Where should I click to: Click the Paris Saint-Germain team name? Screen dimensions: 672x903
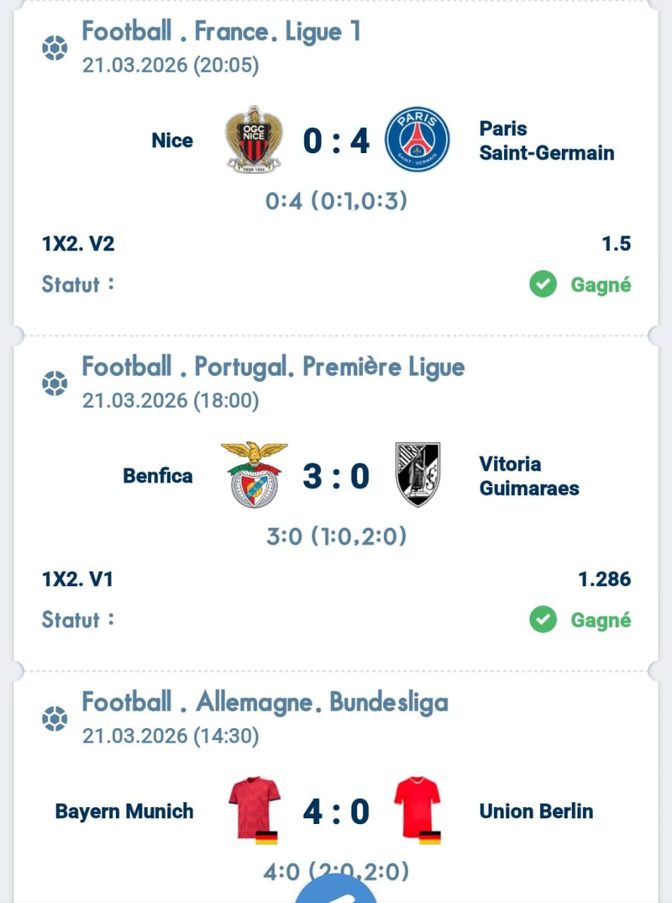click(546, 140)
